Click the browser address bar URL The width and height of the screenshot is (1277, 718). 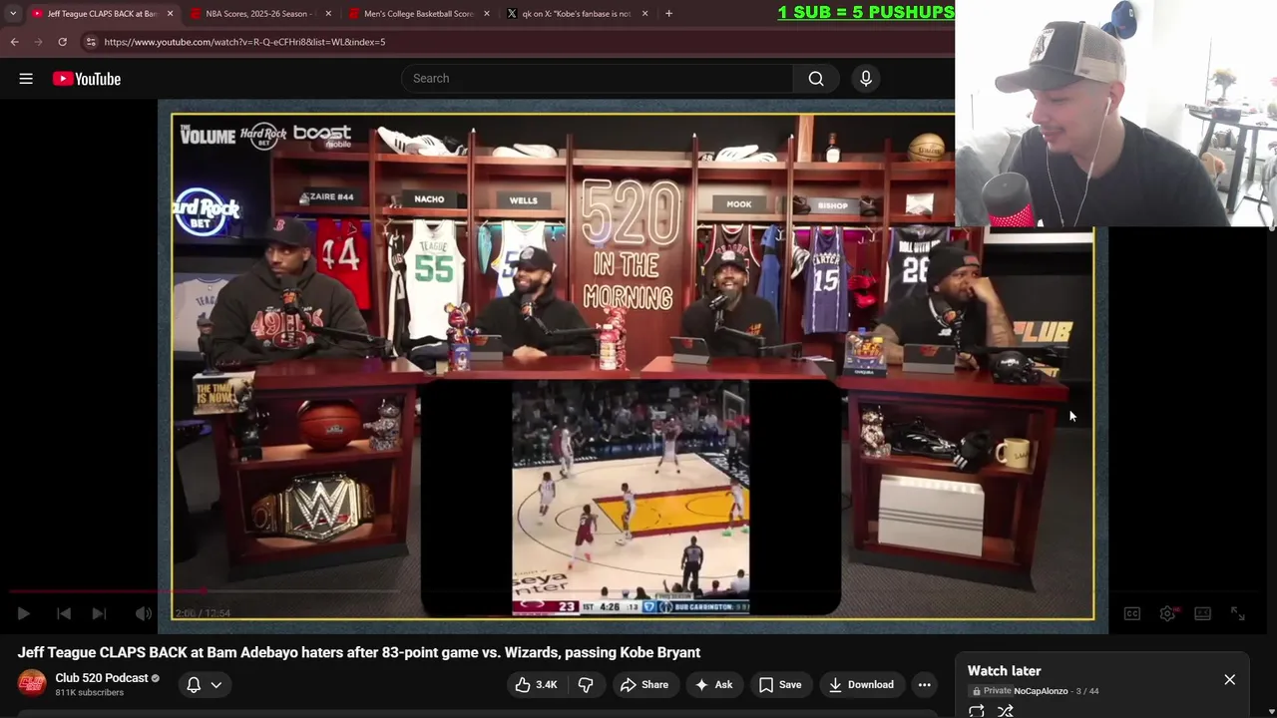click(244, 42)
